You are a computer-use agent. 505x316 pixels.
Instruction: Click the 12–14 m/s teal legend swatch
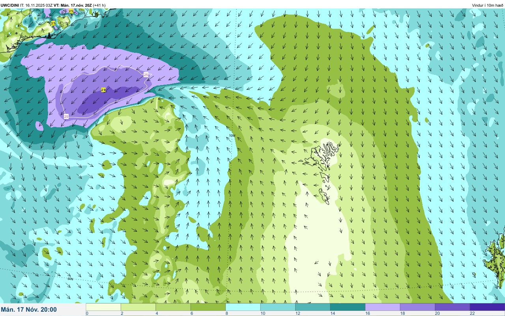click(x=313, y=307)
